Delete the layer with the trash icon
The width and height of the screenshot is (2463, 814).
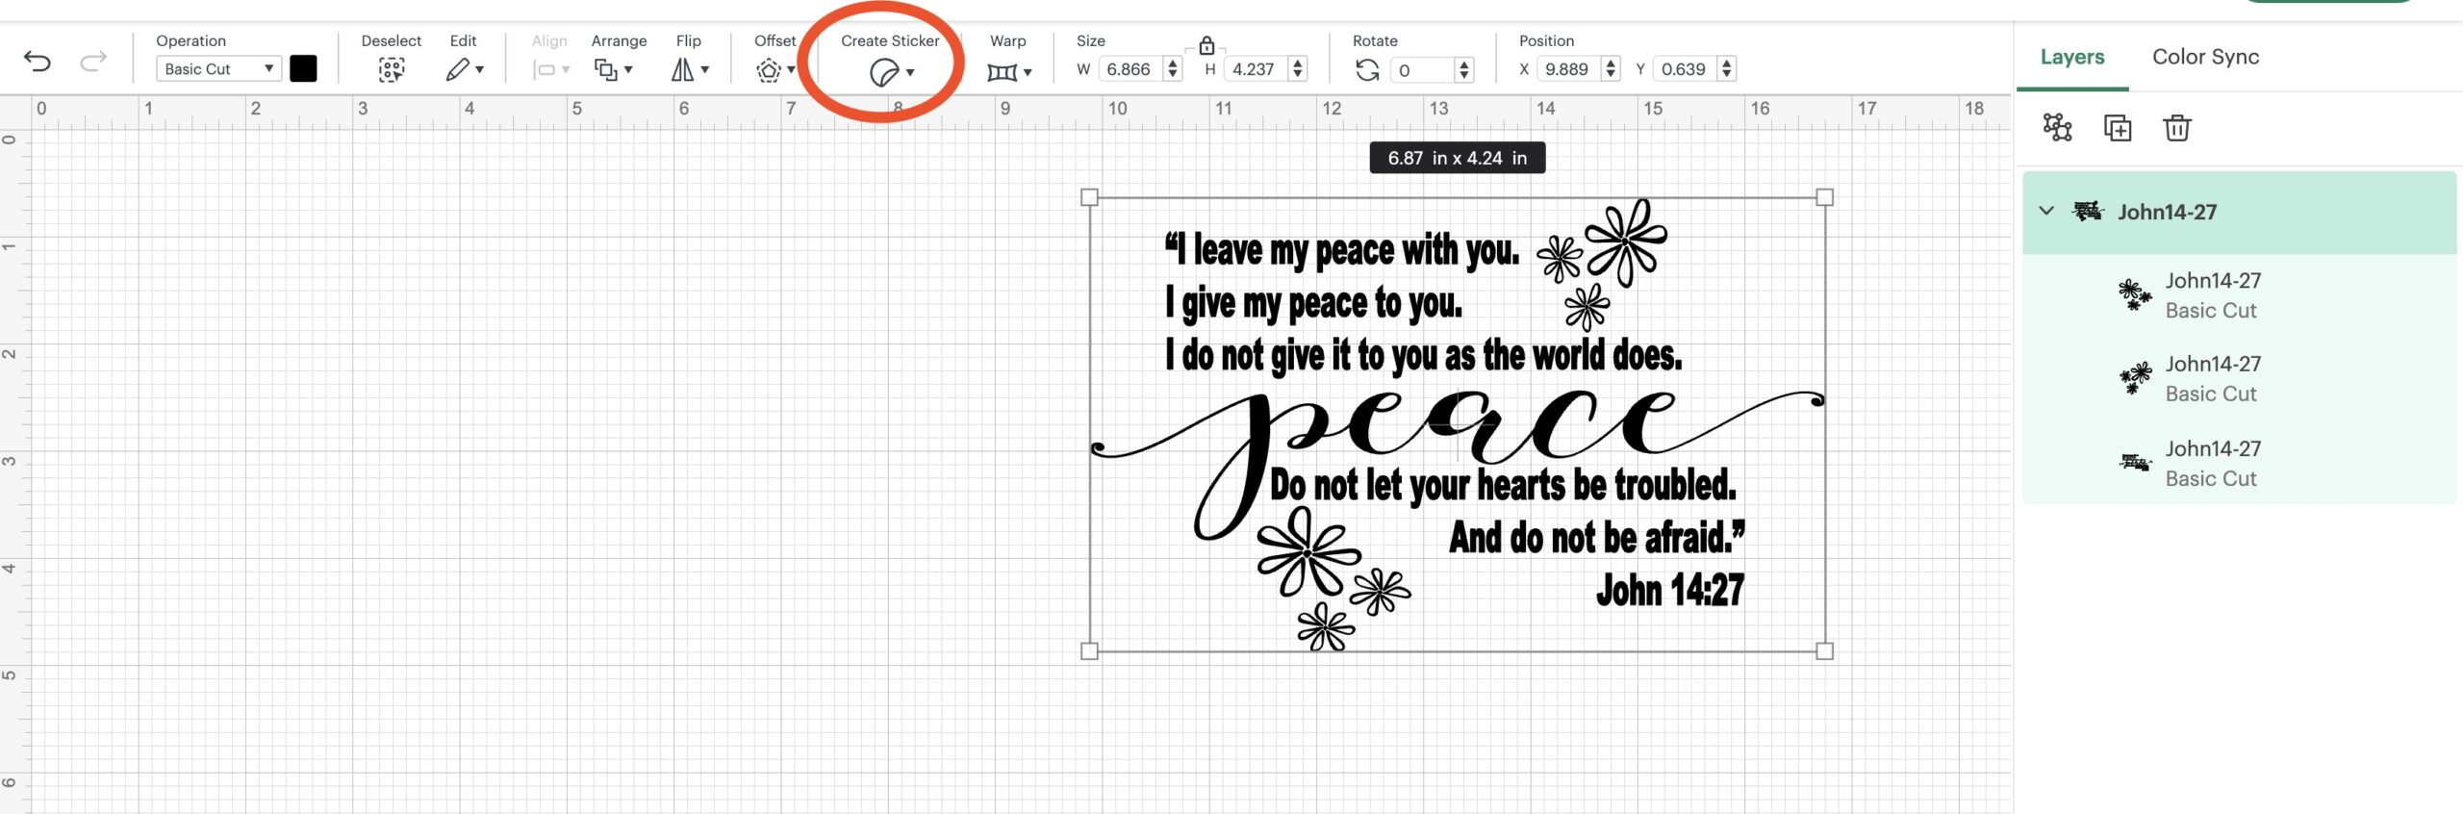2177,127
